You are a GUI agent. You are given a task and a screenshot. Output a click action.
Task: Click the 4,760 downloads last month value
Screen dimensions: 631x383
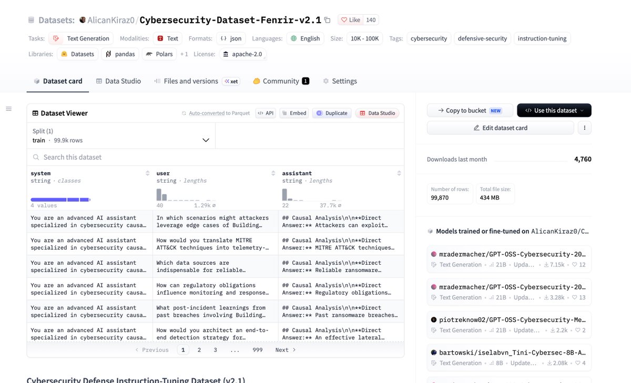tap(583, 159)
